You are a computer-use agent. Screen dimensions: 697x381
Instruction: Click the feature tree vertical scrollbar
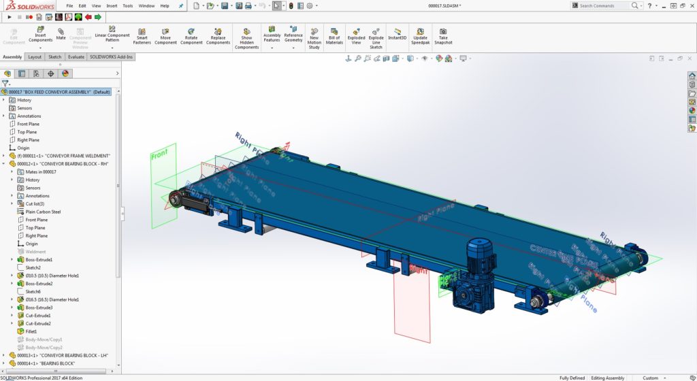click(x=118, y=184)
